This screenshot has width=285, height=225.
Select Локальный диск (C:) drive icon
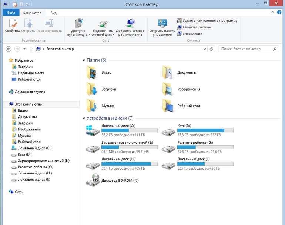93,130
